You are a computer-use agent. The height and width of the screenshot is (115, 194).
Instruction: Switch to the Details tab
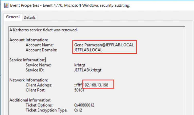pyautogui.click(x=30, y=17)
